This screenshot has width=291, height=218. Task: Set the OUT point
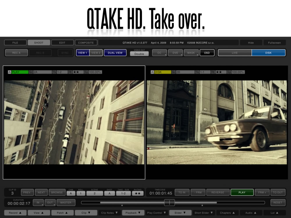pos(50,203)
